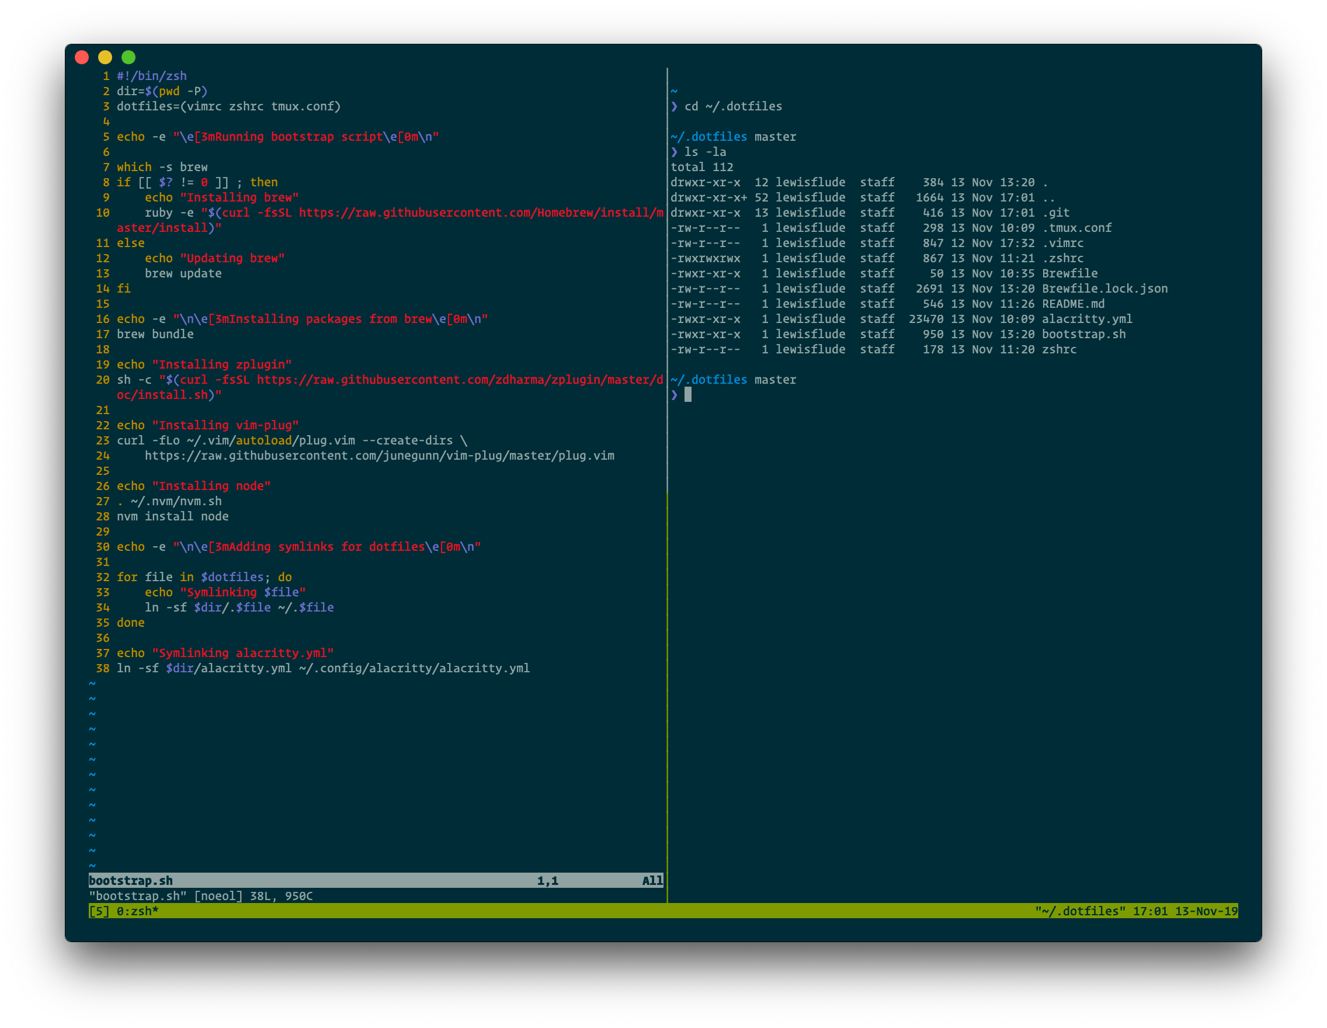
Task: Click the ~/.dotfiles prompt path label
Action: point(708,379)
